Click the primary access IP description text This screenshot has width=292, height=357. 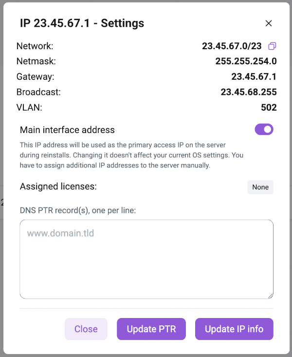(x=131, y=155)
